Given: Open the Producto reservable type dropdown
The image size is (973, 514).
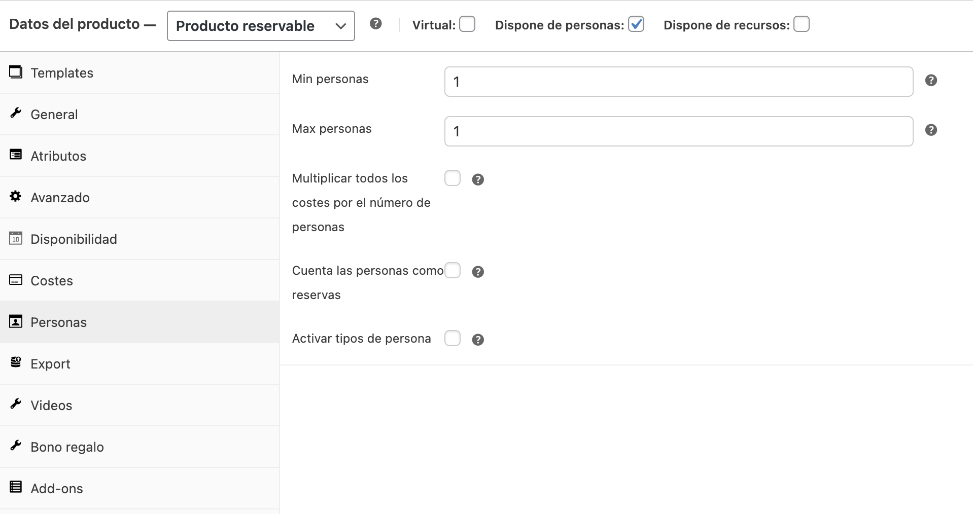Looking at the screenshot, I should 261,26.
